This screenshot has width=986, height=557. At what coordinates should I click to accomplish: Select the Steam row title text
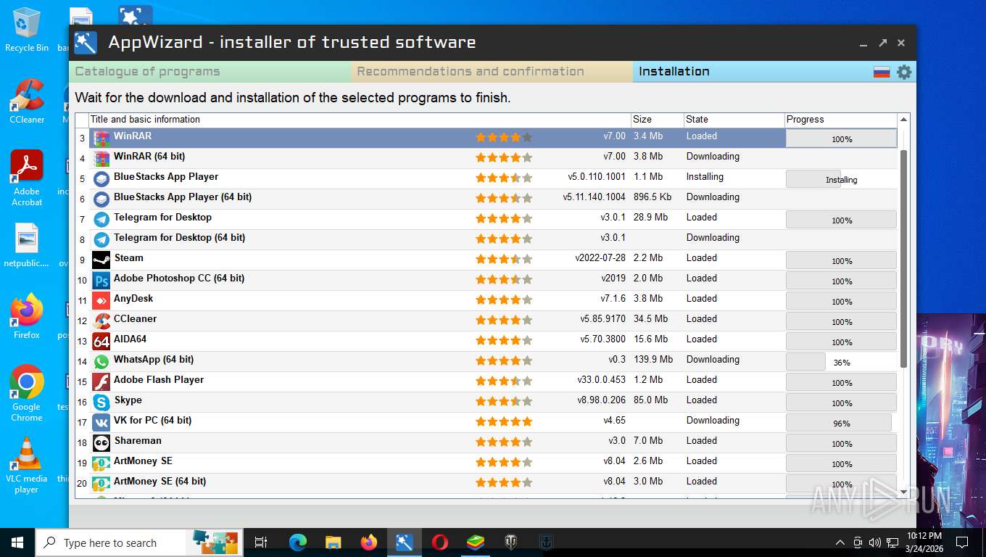coord(128,257)
